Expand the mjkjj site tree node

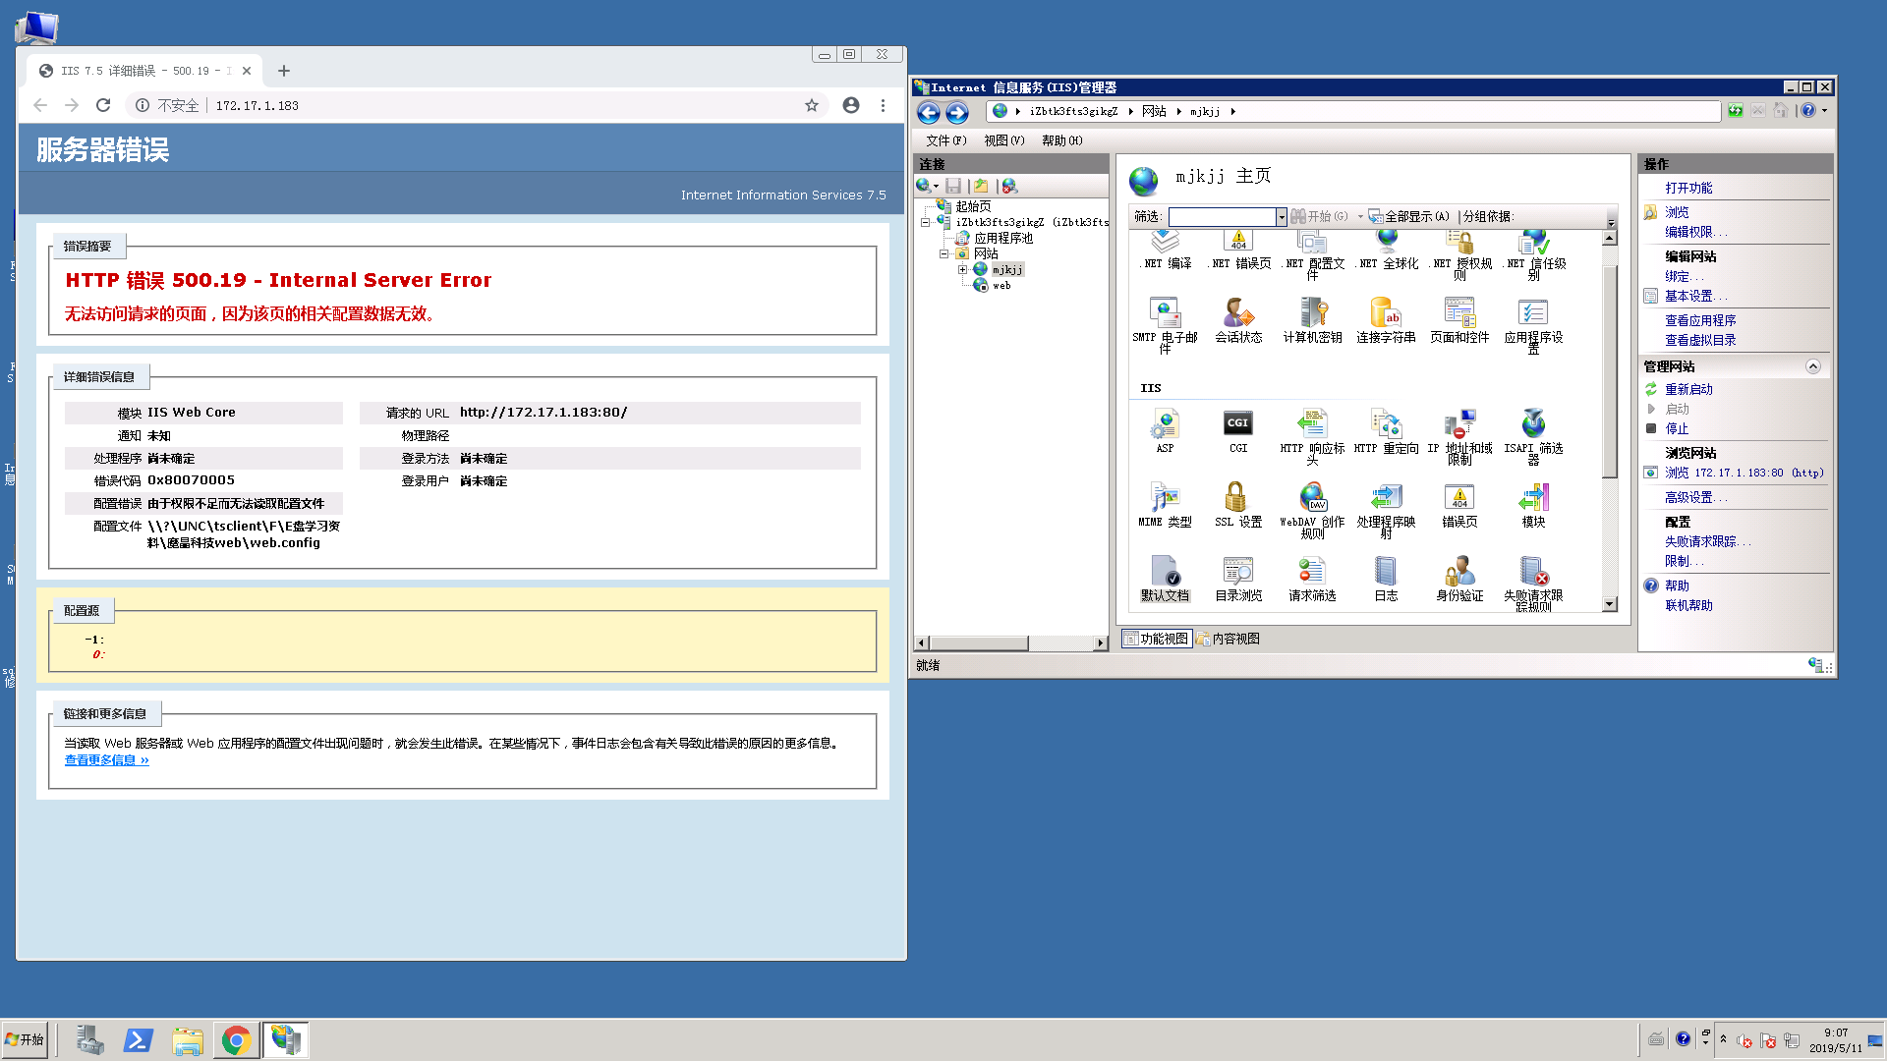pos(963,269)
